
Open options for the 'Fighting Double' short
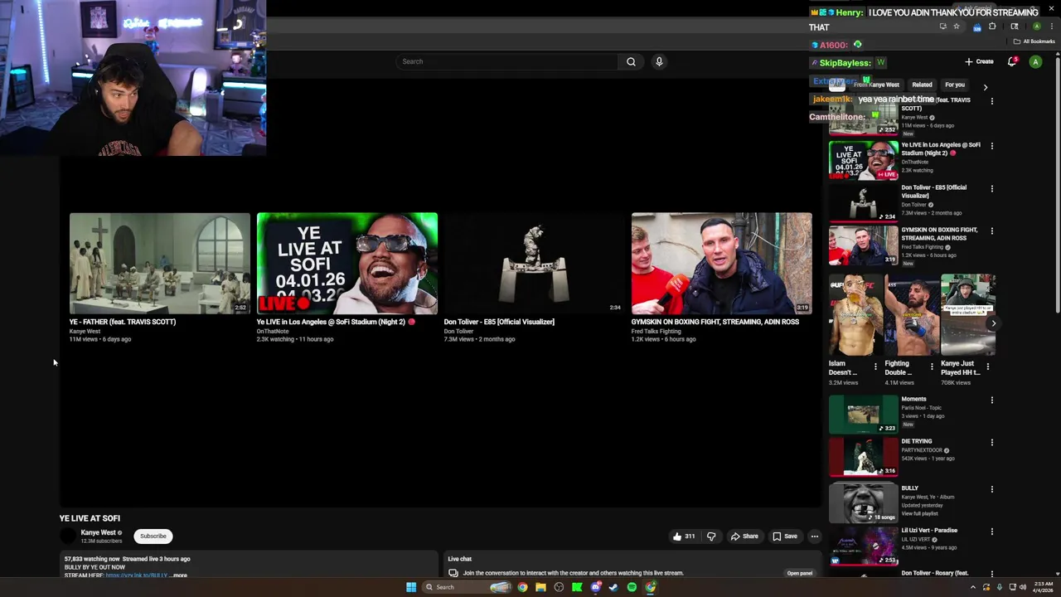[x=931, y=366]
